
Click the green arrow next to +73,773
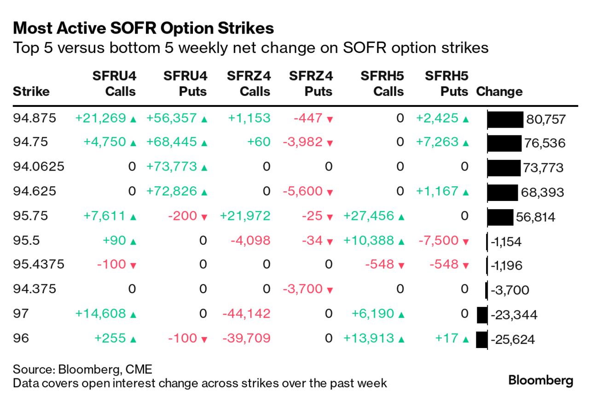[204, 168]
